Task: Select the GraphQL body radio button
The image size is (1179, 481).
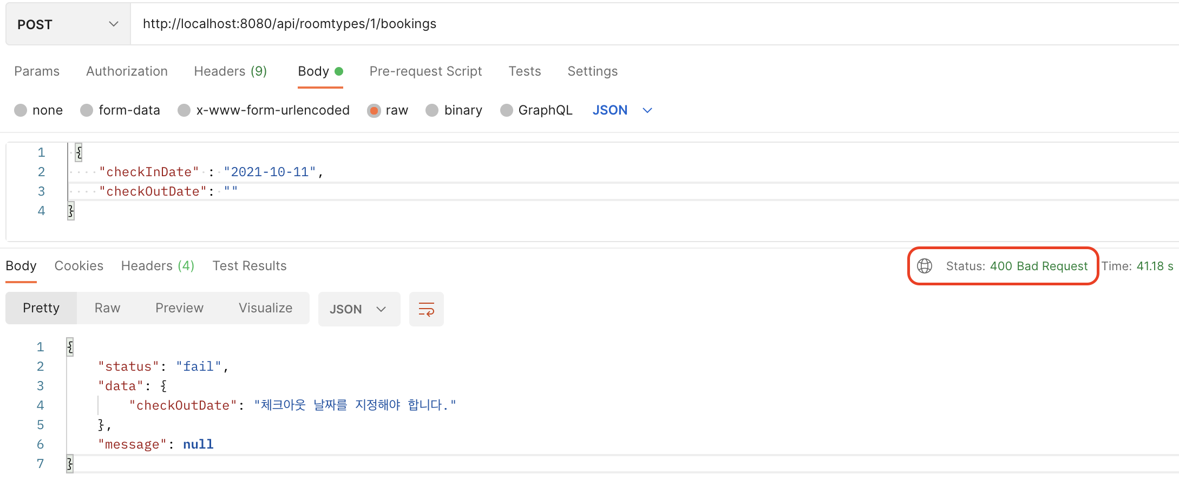Action: 507,110
